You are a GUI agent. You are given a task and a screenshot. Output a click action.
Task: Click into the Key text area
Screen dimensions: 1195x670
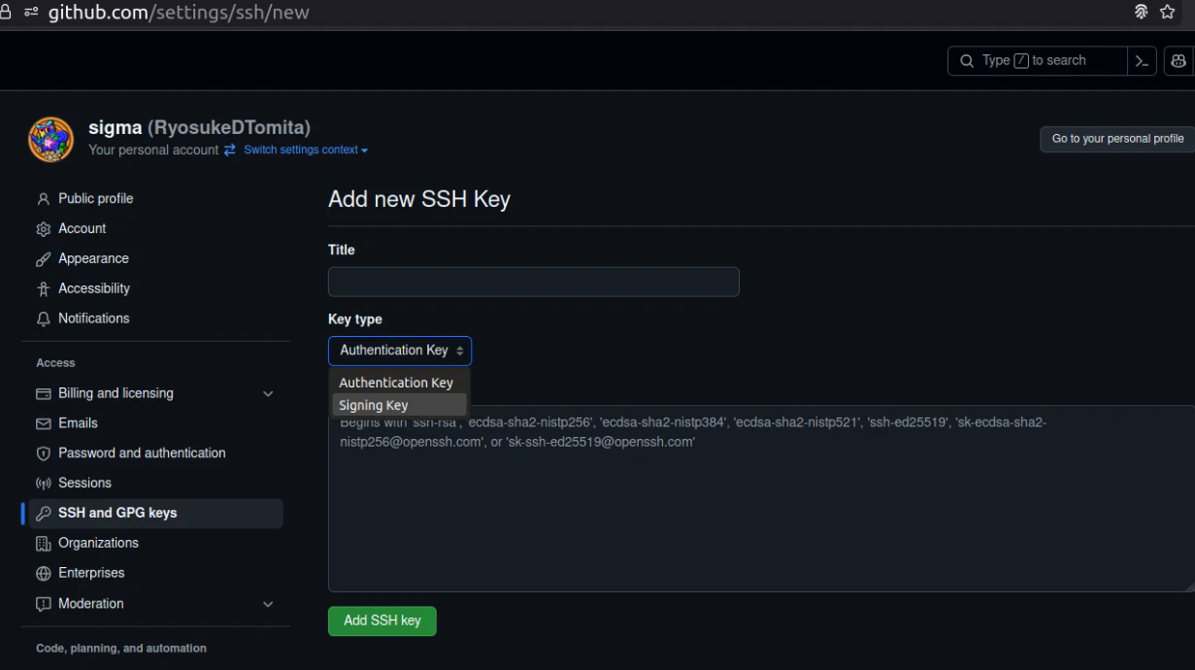(x=761, y=498)
